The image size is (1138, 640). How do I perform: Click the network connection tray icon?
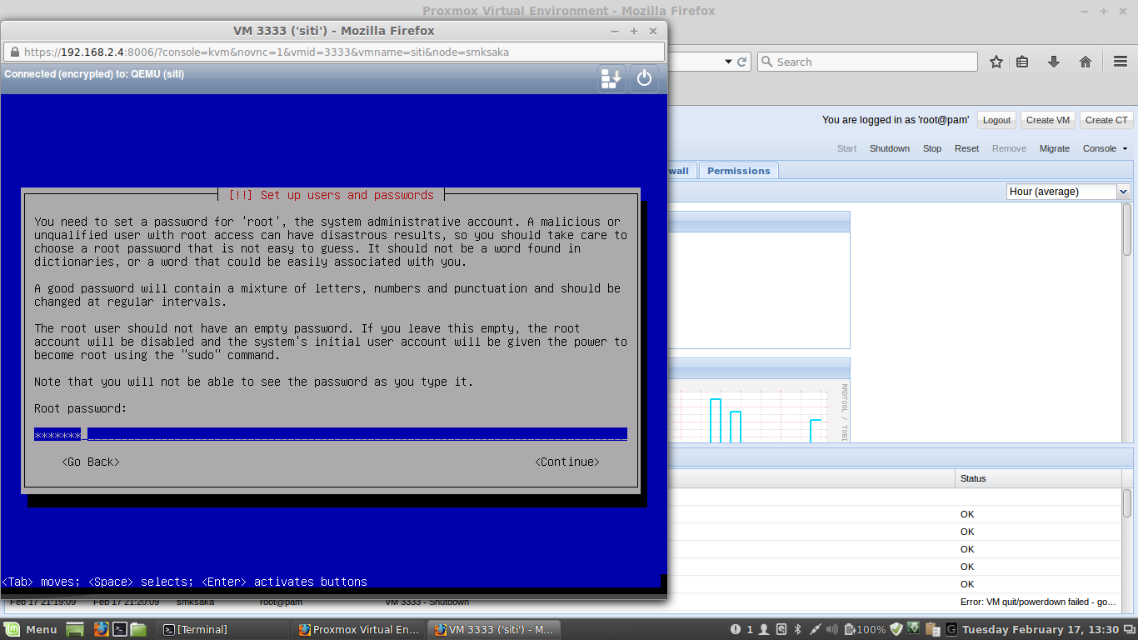tap(816, 629)
